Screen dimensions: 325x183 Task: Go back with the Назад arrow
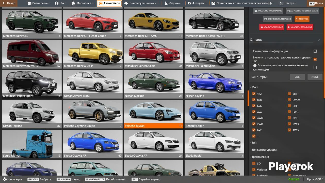coord(9,3)
